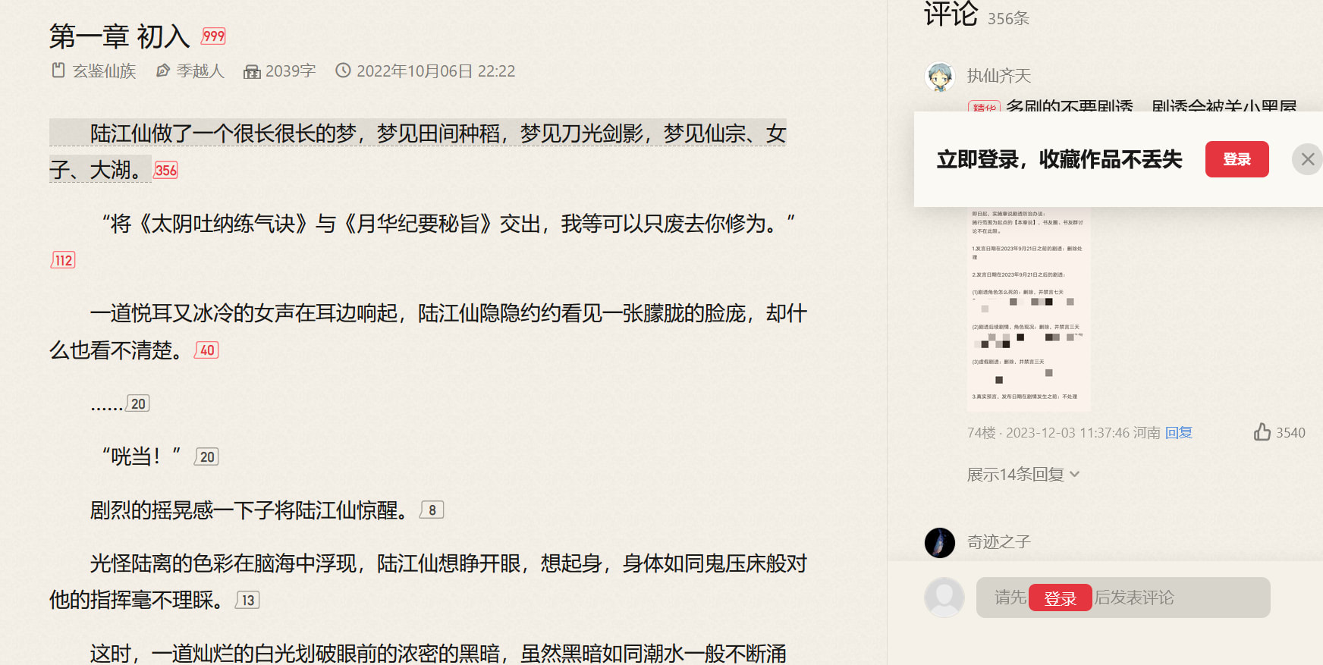Click the word count icon before 2039字
This screenshot has height=665, width=1323.
(x=252, y=71)
